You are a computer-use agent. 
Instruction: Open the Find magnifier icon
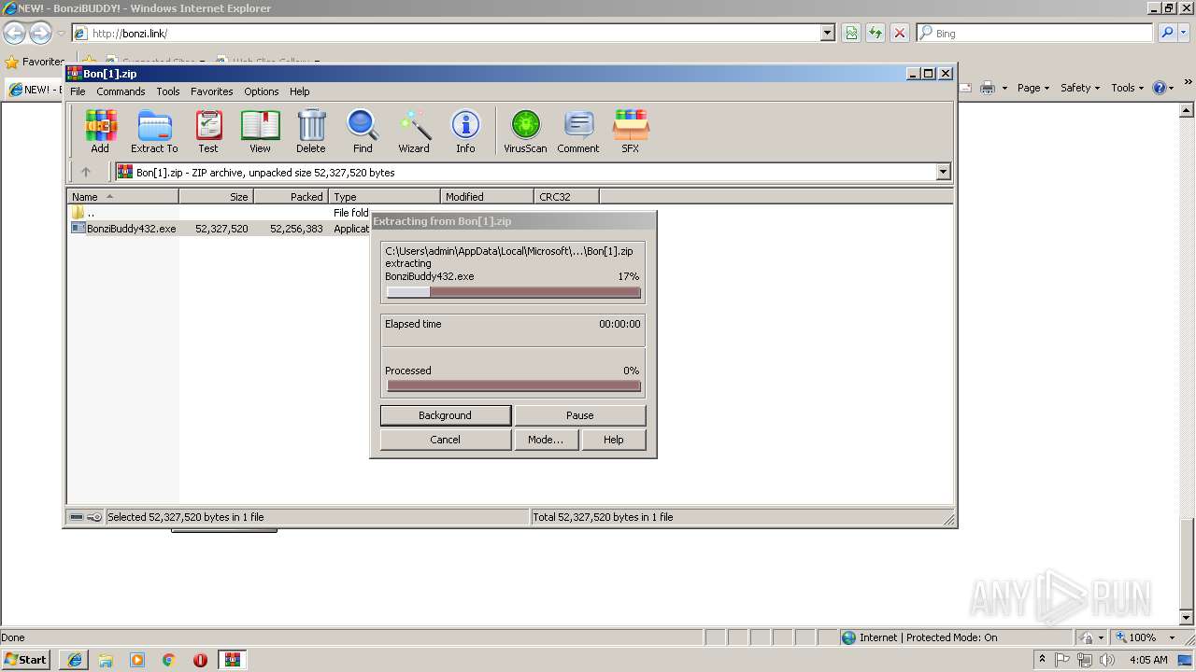[x=363, y=131]
